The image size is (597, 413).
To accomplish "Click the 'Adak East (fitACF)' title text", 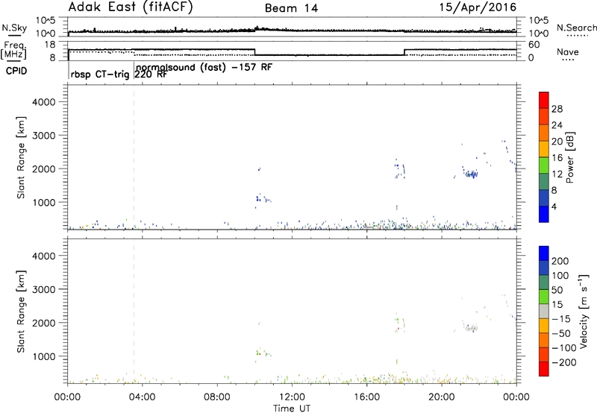I will [131, 7].
